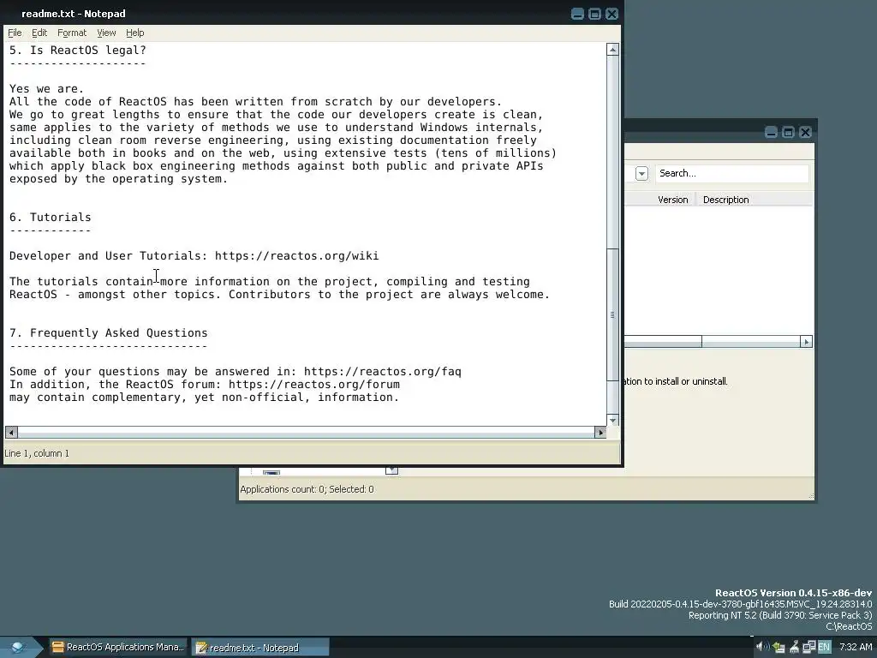Sort by Description column header
The image size is (877, 658).
(725, 200)
